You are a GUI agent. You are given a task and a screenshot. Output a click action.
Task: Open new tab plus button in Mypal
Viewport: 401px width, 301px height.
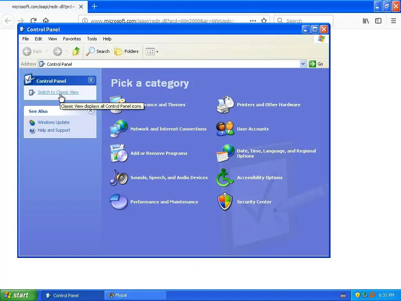click(x=94, y=6)
